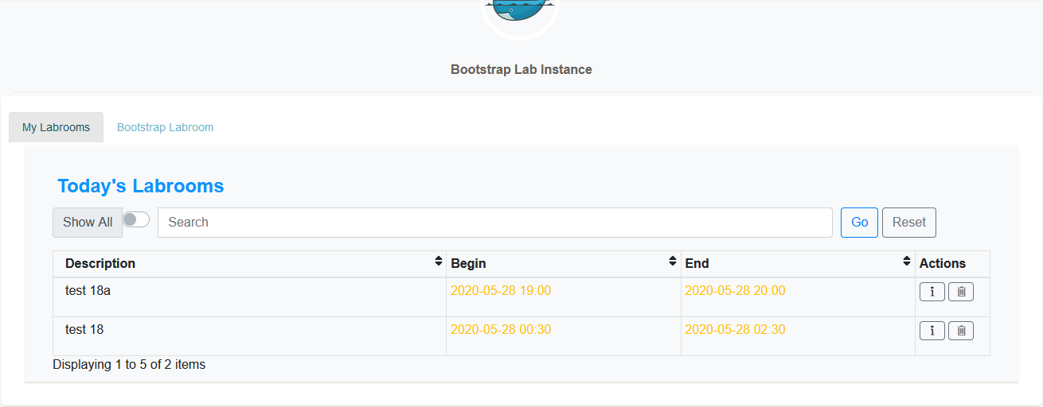This screenshot has width=1043, height=407.
Task: Focus the Search input field
Action: click(495, 223)
